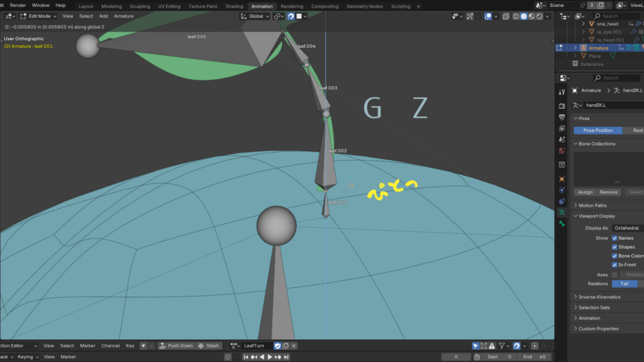Set Relations to Tail
This screenshot has width=644, height=362.
click(x=625, y=283)
